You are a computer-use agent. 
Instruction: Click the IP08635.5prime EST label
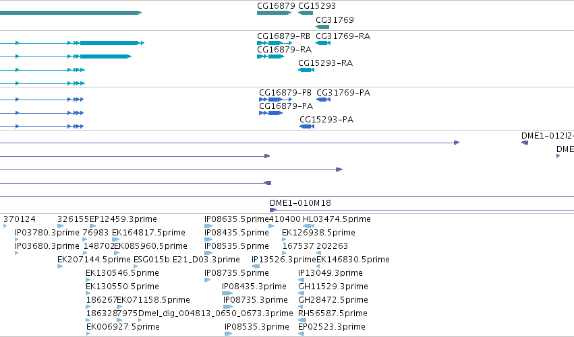(237, 219)
